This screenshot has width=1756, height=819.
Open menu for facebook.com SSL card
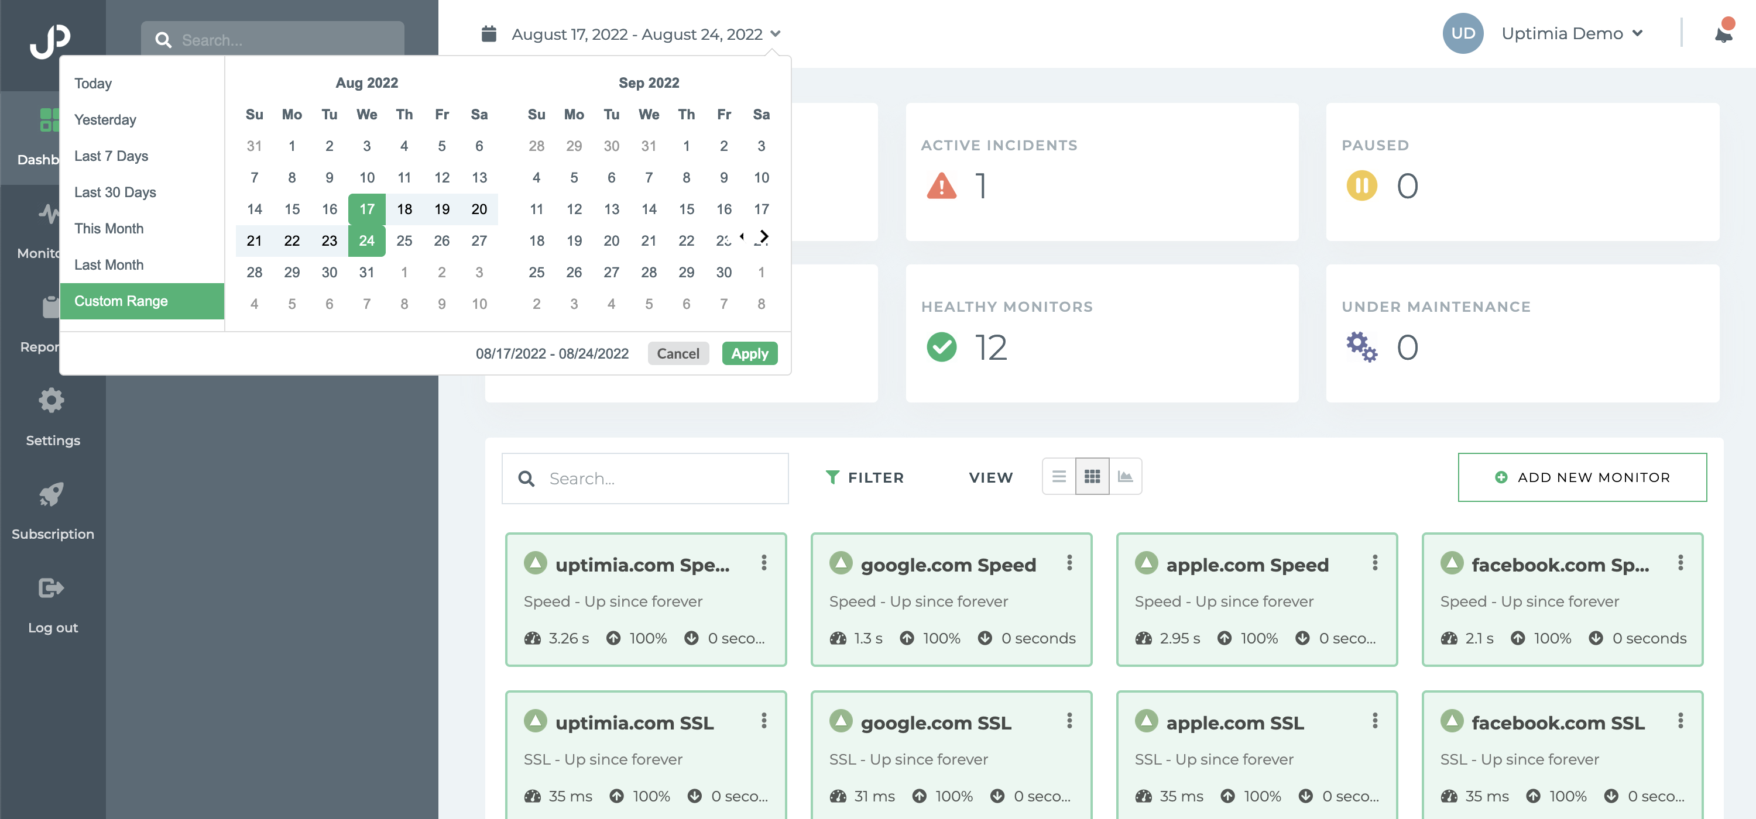(x=1680, y=721)
